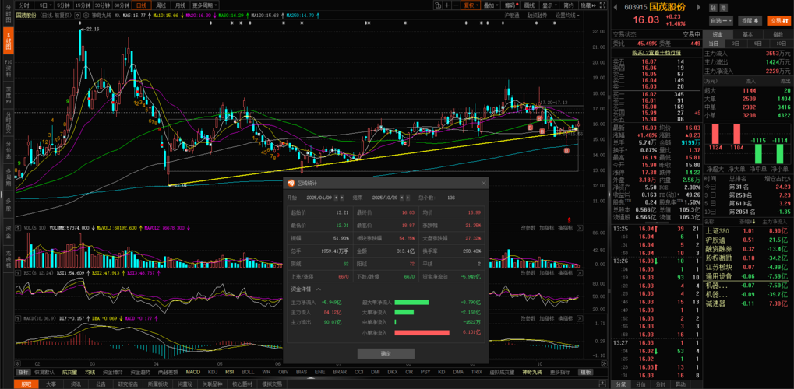Toggle the 成交量 volume indicator

(x=69, y=372)
